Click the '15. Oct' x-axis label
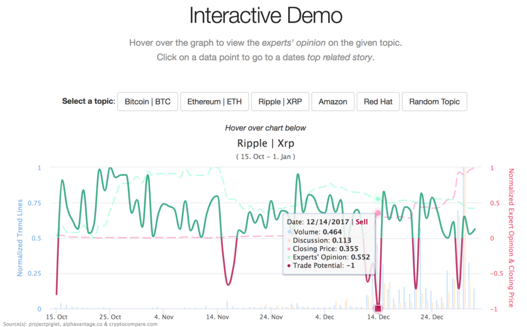 (x=57, y=317)
